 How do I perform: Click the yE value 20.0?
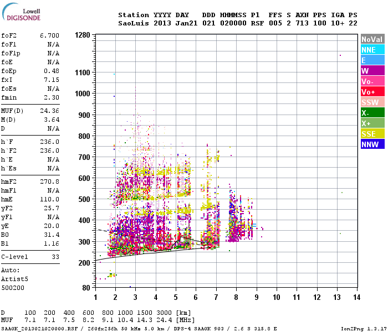[x=52, y=226]
